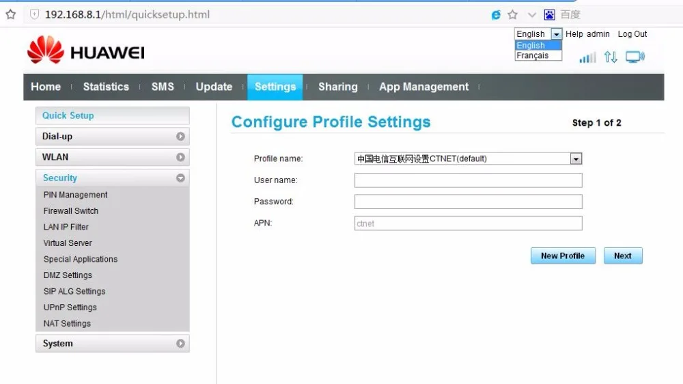Open Special Applications page
The width and height of the screenshot is (683, 384).
pyautogui.click(x=81, y=260)
